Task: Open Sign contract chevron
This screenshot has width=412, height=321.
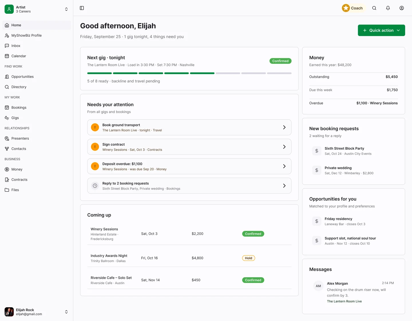Action: (284, 147)
